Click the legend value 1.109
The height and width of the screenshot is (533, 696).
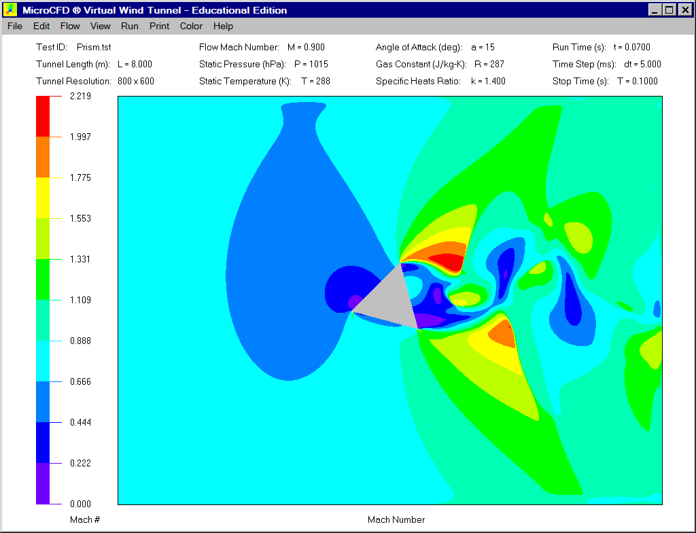tap(80, 300)
